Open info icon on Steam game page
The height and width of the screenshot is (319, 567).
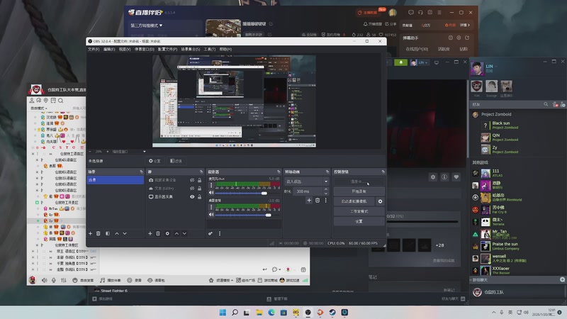pos(444,177)
